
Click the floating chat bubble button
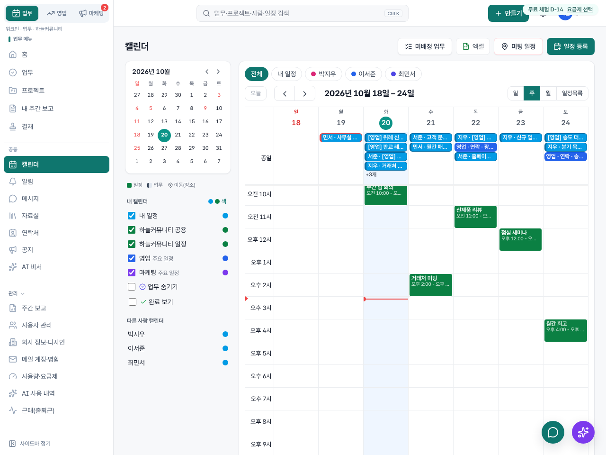click(553, 432)
